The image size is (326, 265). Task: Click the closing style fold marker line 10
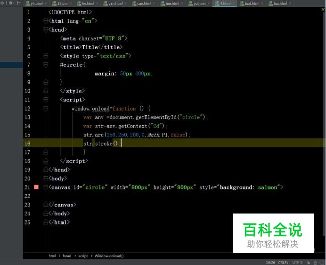[x=46, y=91]
